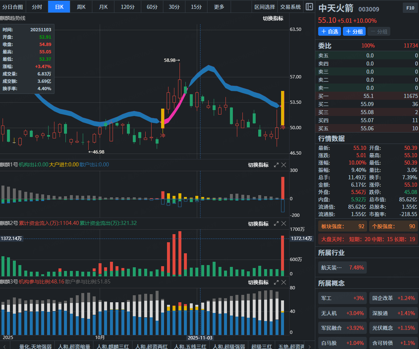This screenshot has width=419, height=349.
Task: Select the 分时 intraday tab
Action: point(37,7)
